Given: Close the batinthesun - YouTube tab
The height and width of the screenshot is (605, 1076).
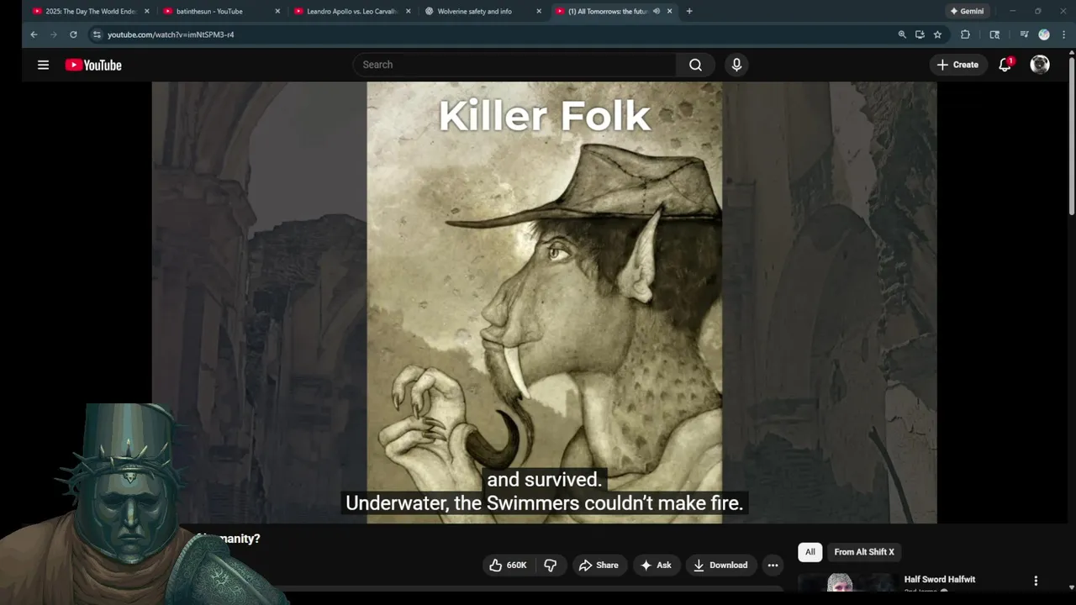Looking at the screenshot, I should [x=277, y=11].
